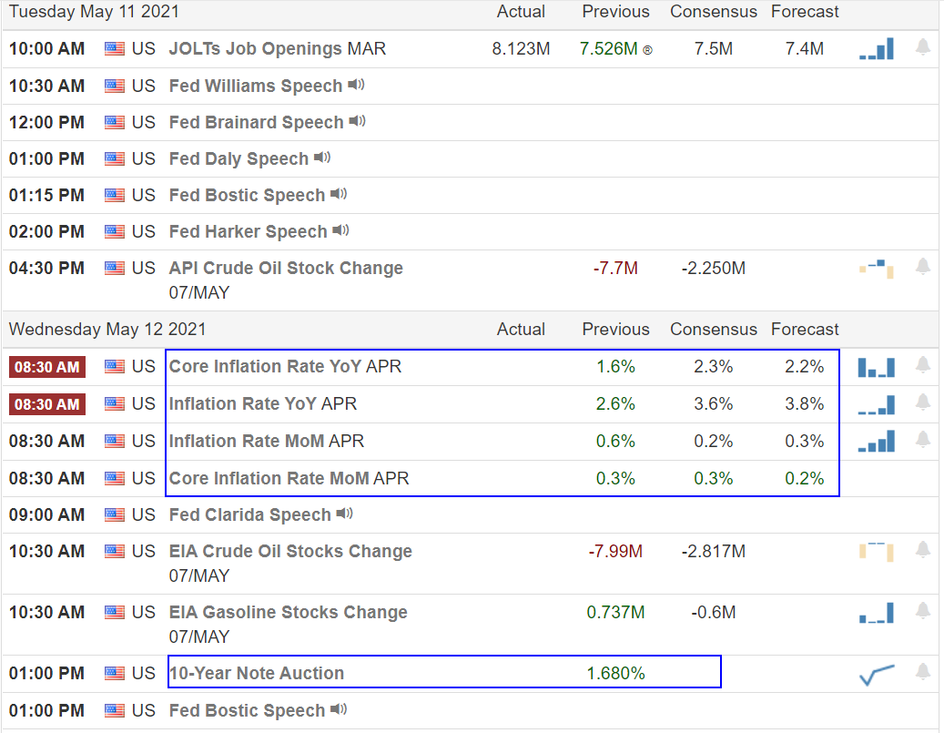The image size is (944, 733).
Task: Click the mini bar chart icon for JOLTs Job Openings
Action: [876, 48]
